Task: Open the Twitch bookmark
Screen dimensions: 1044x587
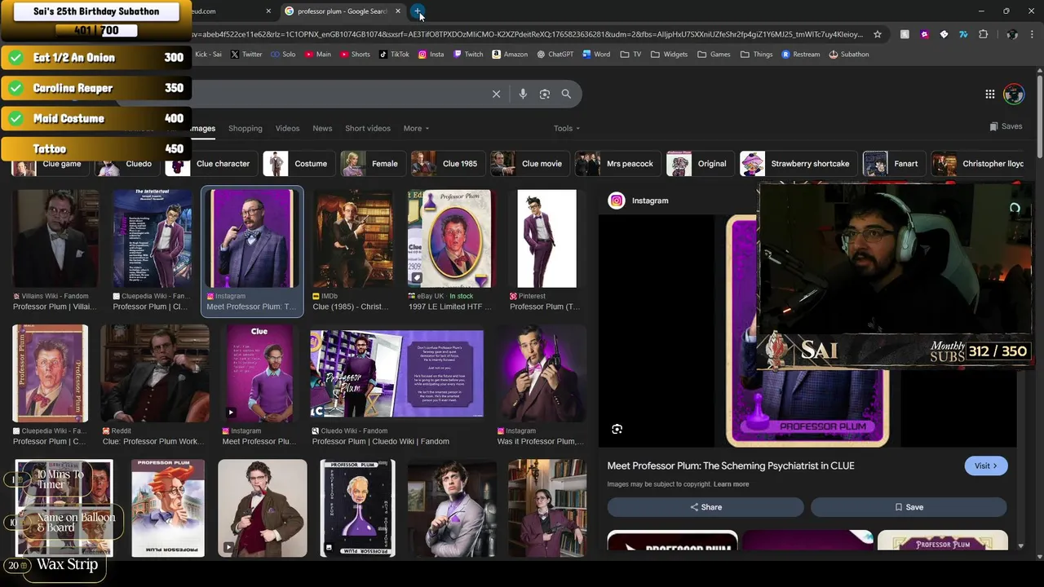Action: 467,55
